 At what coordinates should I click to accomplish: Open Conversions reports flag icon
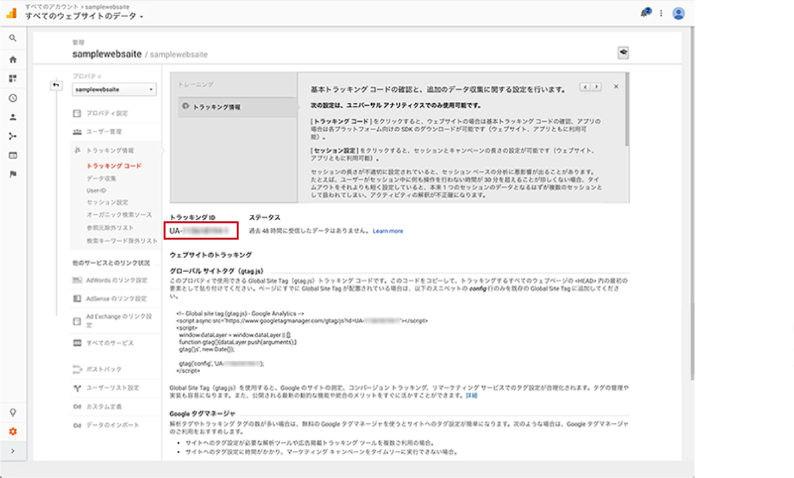click(13, 175)
